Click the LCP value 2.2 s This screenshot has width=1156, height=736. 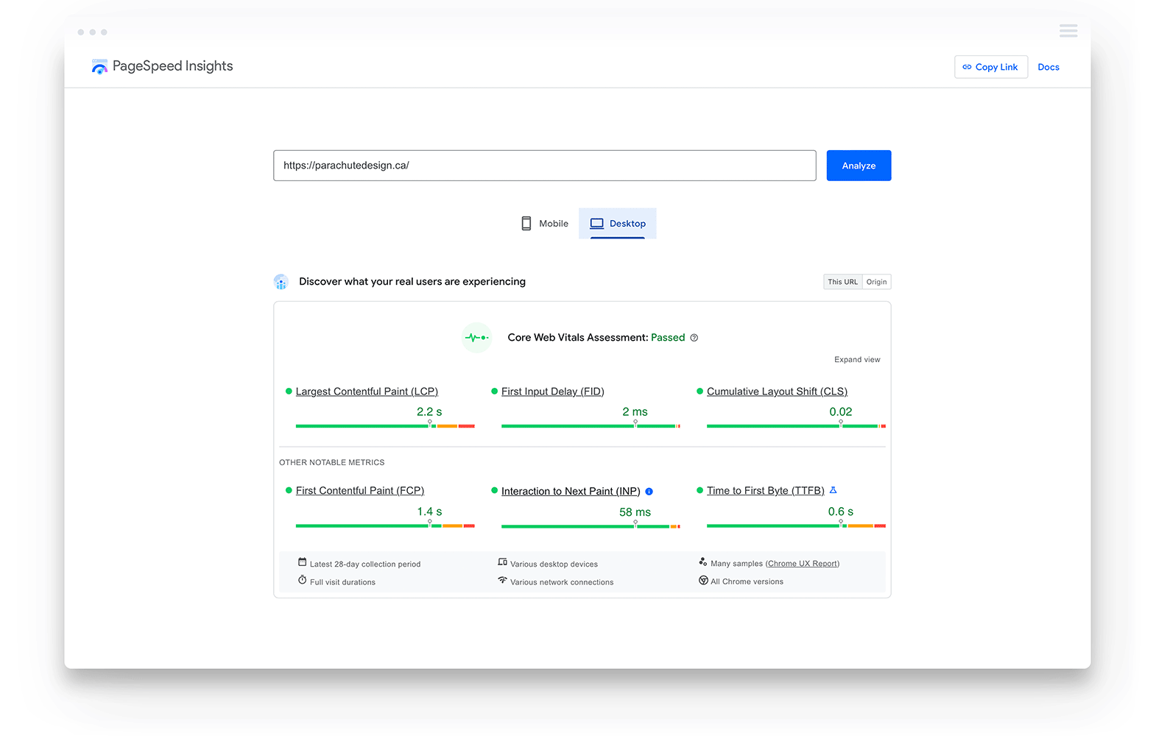429,412
